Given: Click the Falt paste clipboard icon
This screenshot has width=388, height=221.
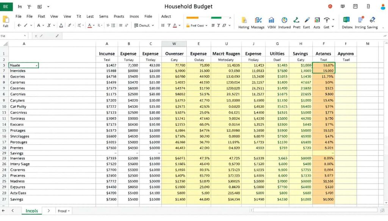Looking at the screenshot, I should 6,20.
